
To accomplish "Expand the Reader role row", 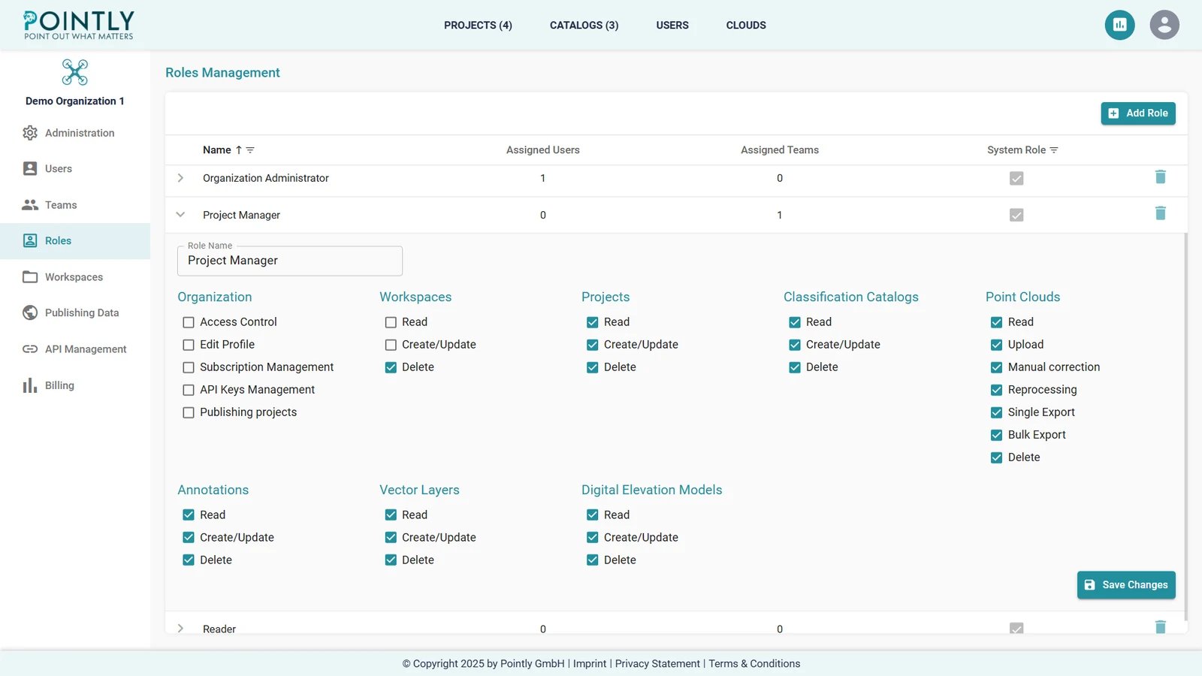I will point(180,628).
